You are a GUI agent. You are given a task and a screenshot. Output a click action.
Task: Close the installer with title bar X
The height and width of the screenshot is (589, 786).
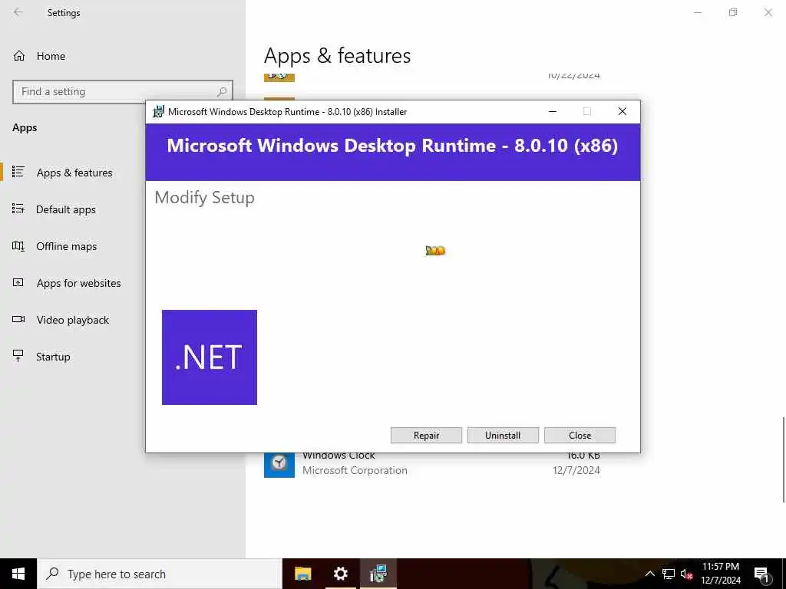(622, 111)
